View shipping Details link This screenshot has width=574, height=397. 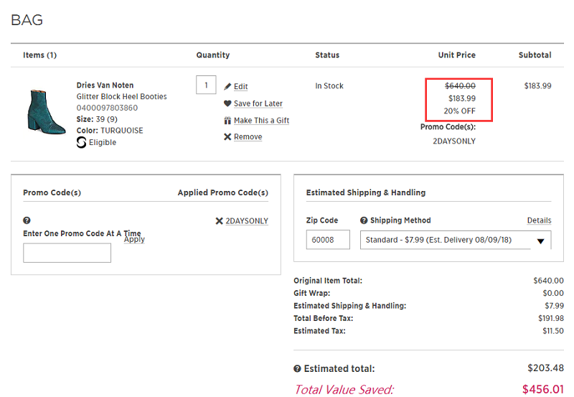(539, 220)
